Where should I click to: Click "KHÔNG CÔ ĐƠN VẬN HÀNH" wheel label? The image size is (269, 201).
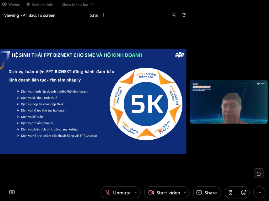click(130, 128)
